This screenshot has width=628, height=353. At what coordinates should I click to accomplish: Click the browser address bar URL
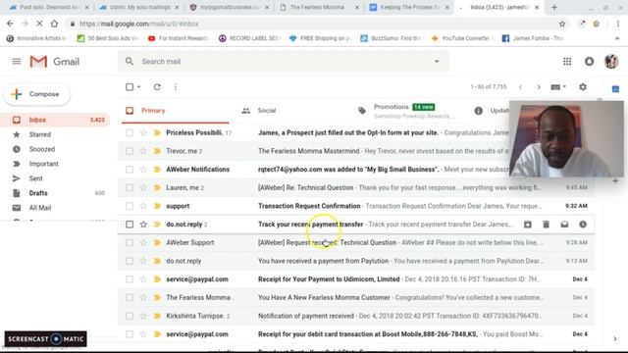139,24
